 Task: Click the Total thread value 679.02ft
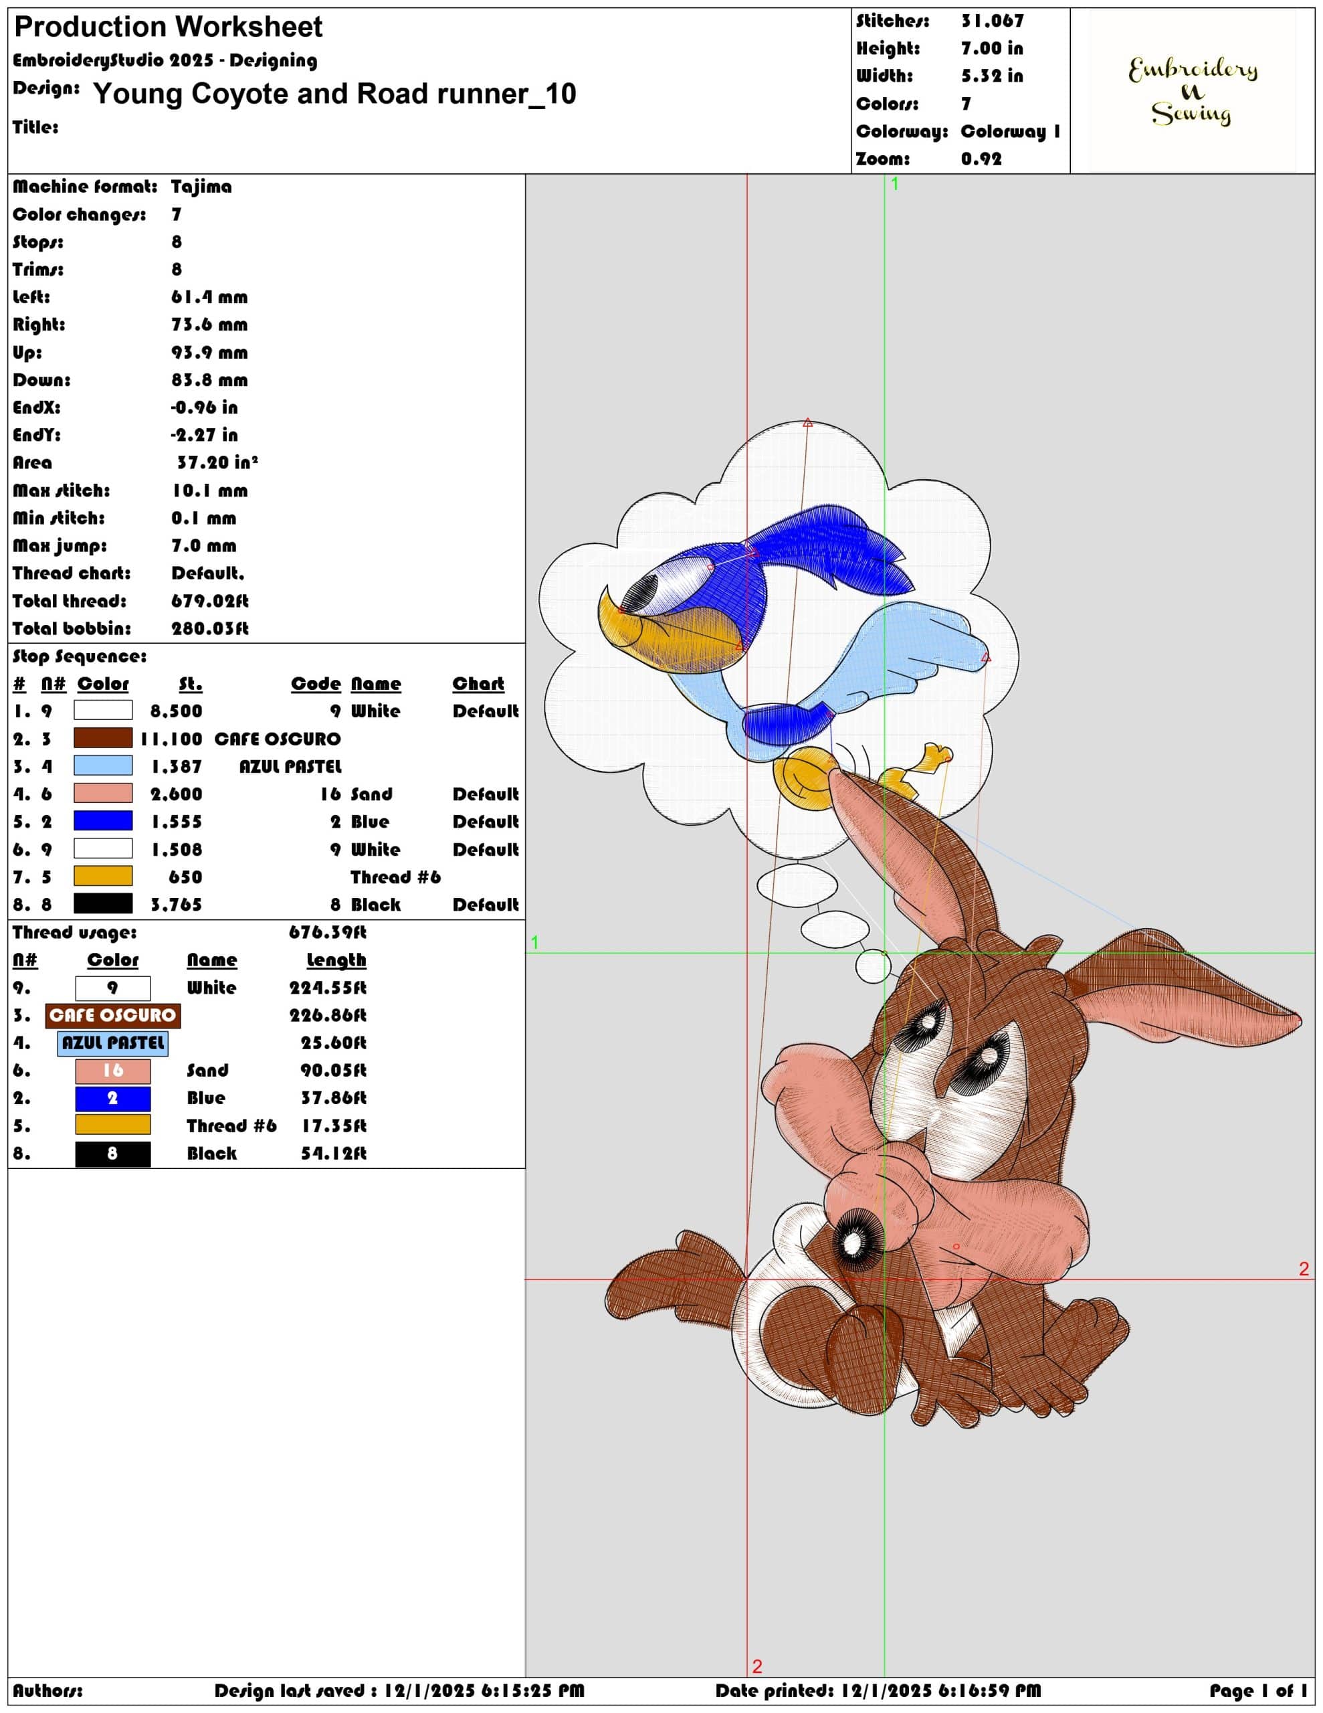210,601
